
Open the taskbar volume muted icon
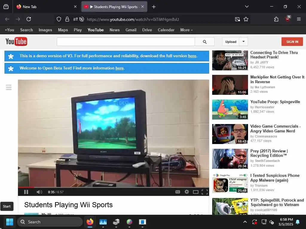[x=272, y=222]
